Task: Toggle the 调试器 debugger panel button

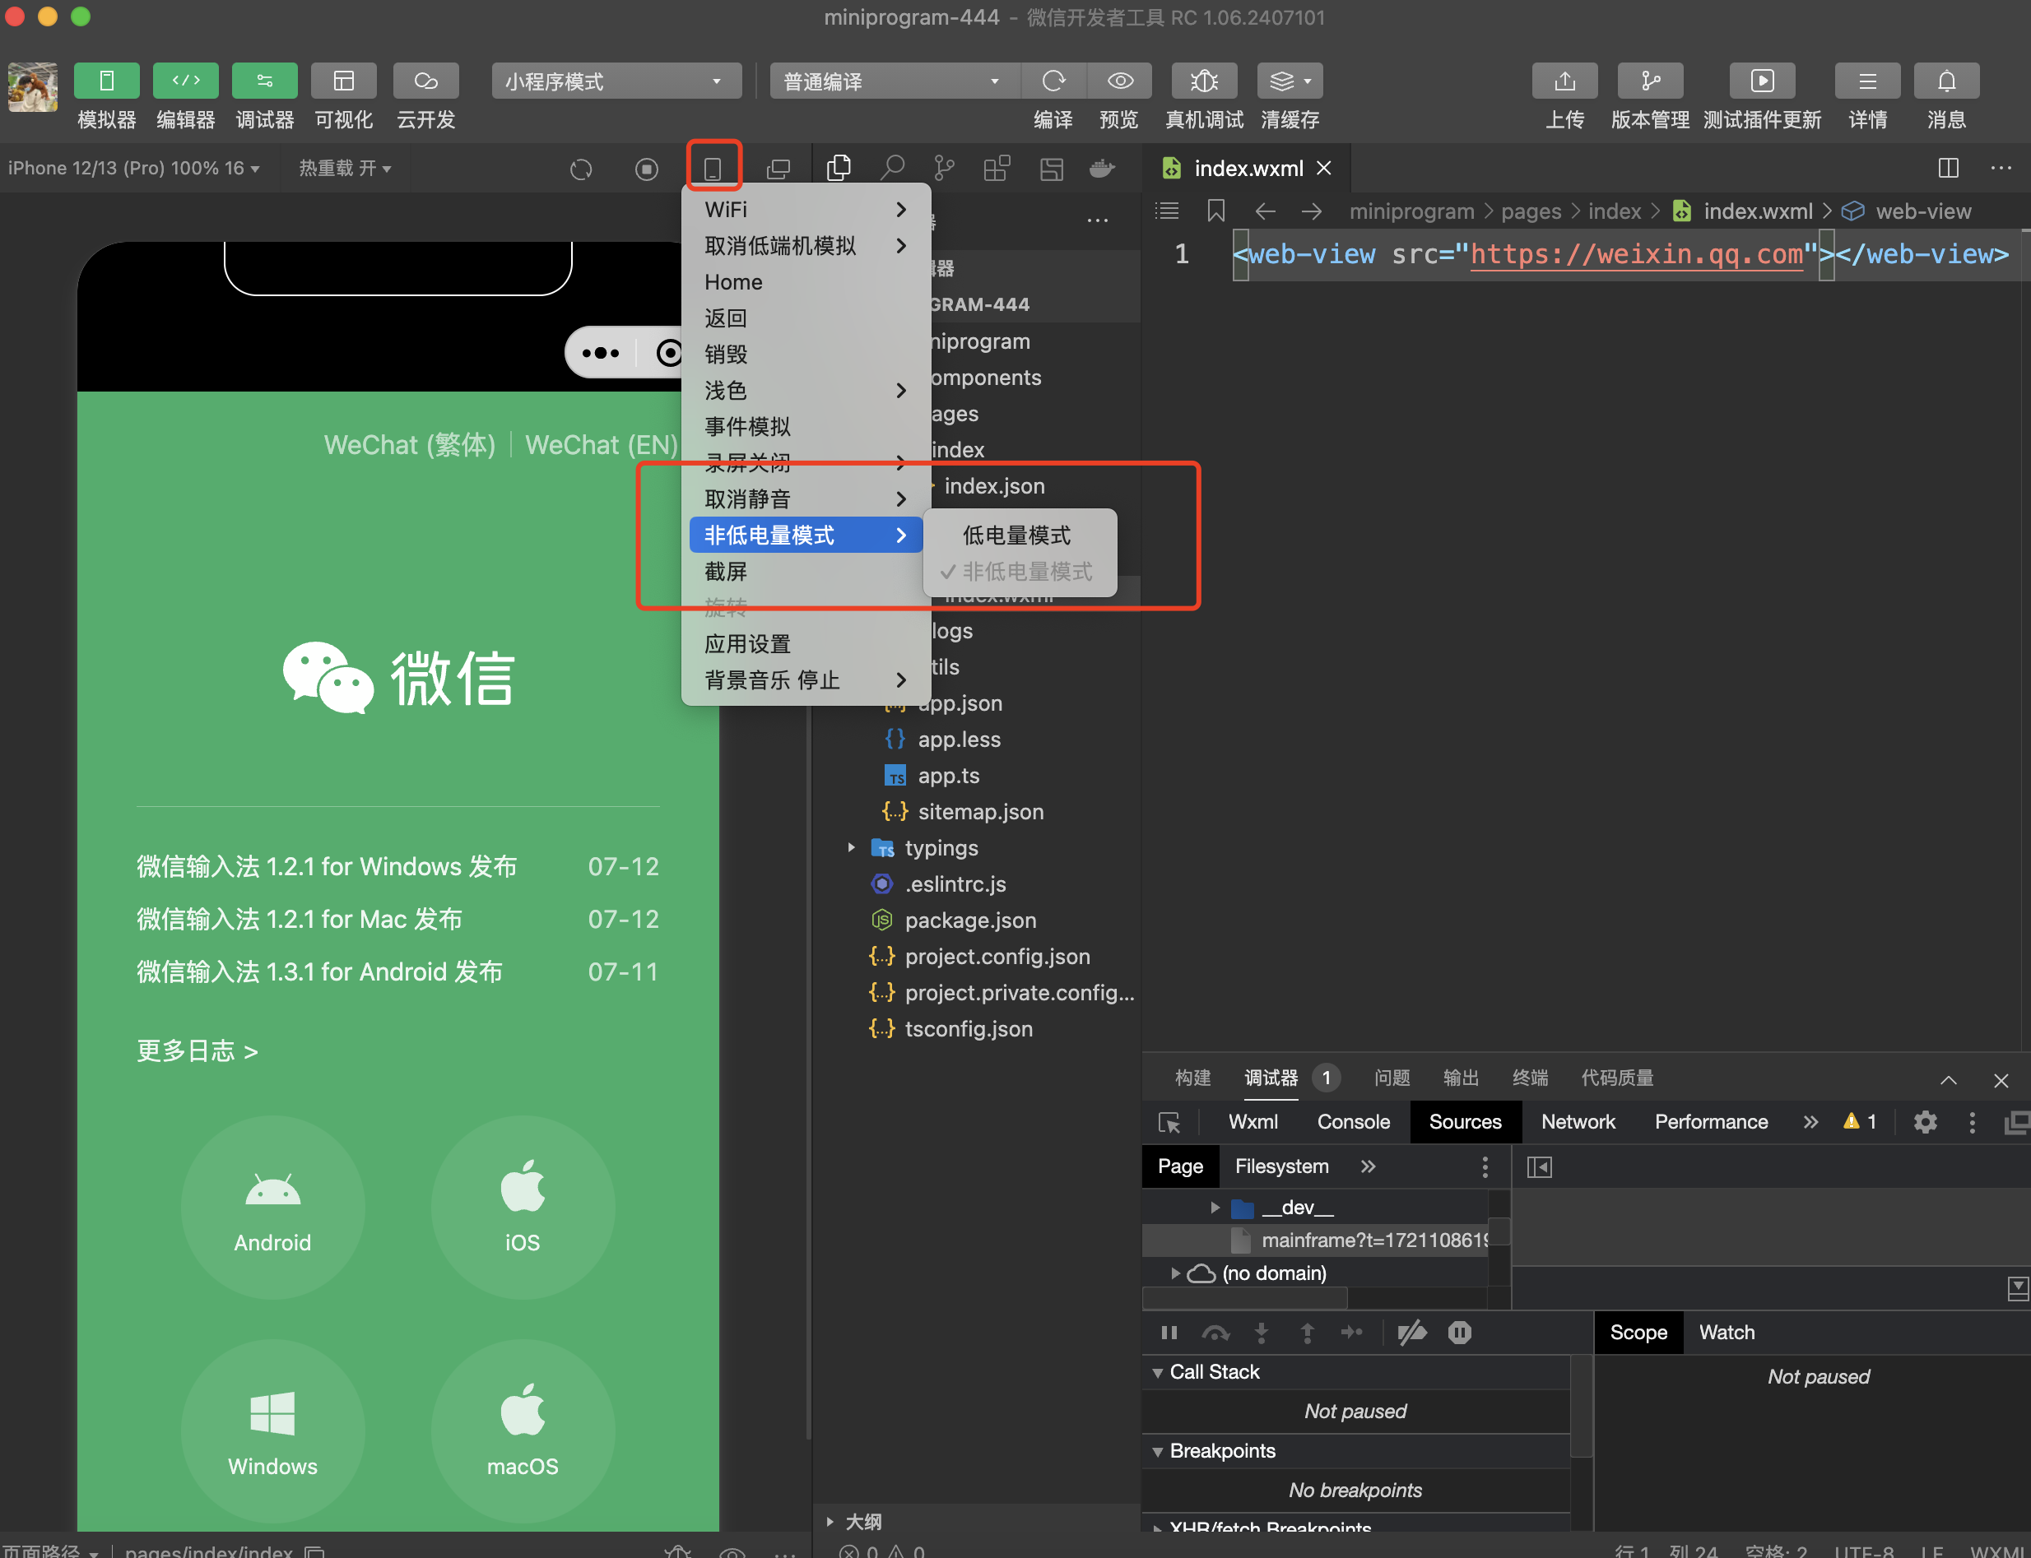Action: click(x=264, y=81)
